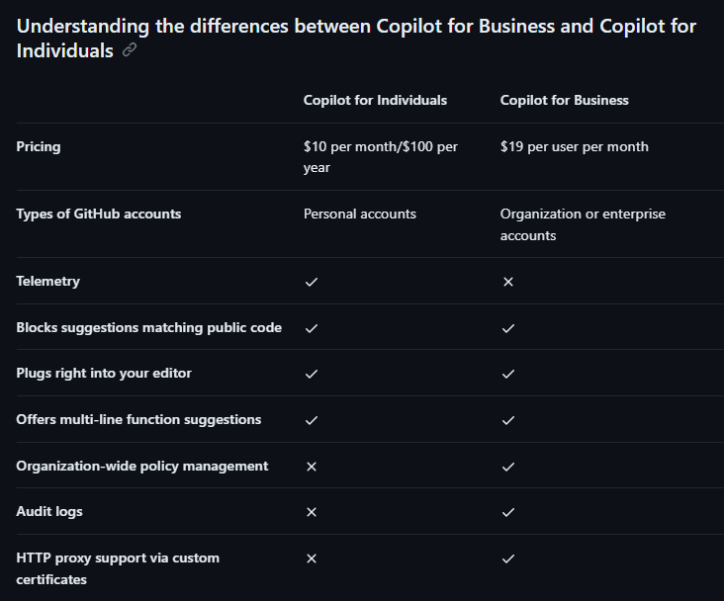Click the "$19 per user per month" cell
The width and height of the screenshot is (724, 601).
(574, 146)
